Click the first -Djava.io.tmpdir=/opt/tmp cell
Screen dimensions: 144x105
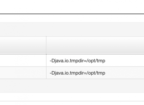(95, 61)
